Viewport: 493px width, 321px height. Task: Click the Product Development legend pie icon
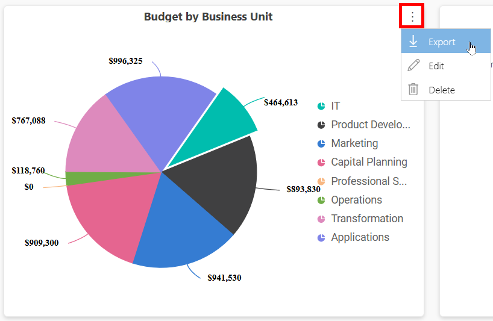[321, 125]
